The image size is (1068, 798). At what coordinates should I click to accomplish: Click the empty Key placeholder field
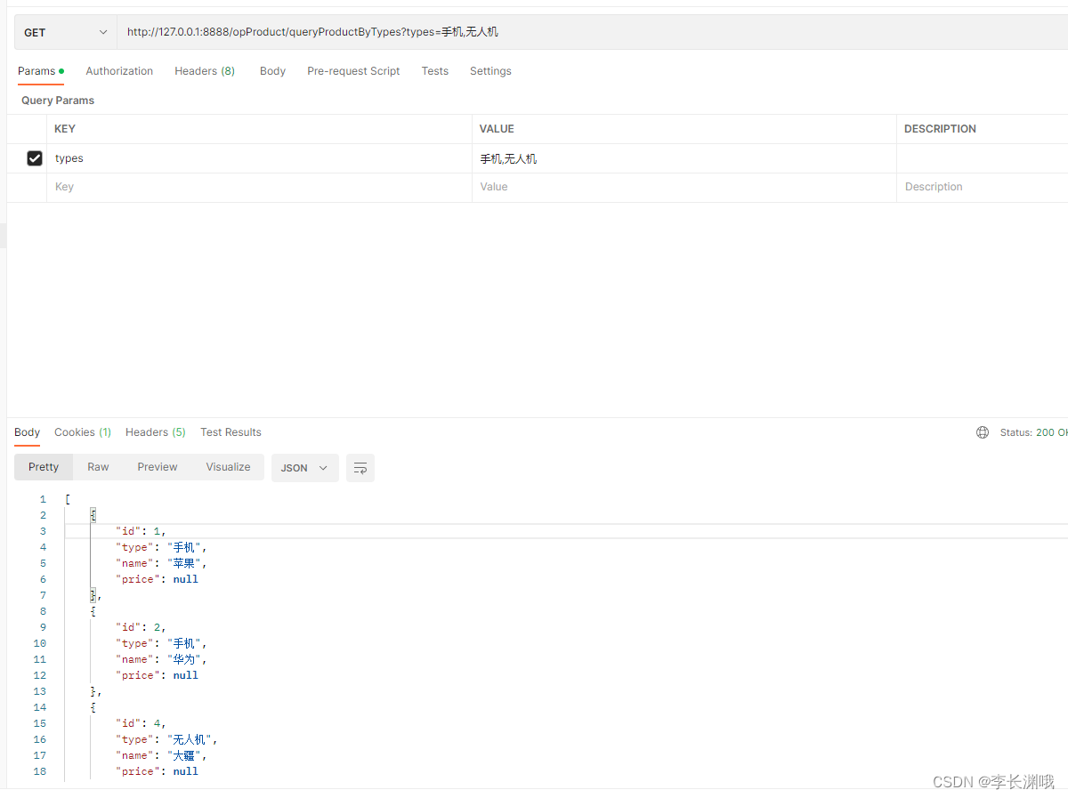(259, 187)
